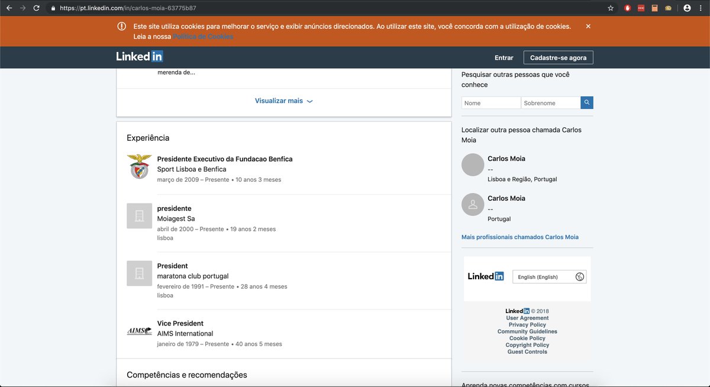The image size is (710, 387).
Task: Open the yellow extension icon in toolbar
Action: [x=668, y=8]
